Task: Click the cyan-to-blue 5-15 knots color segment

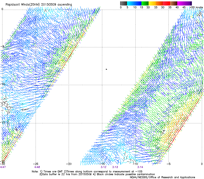Action: tap(134, 3)
